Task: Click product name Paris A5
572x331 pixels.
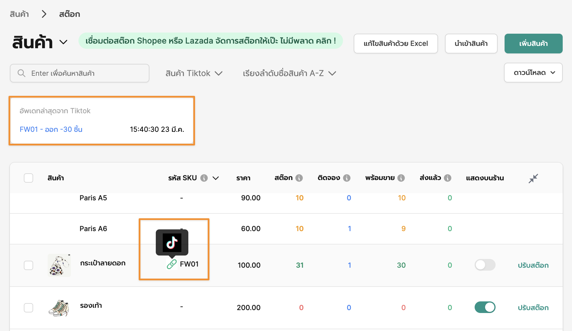Action: [93, 198]
